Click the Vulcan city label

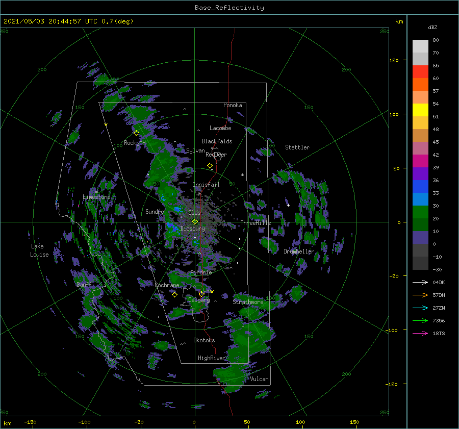(x=259, y=379)
